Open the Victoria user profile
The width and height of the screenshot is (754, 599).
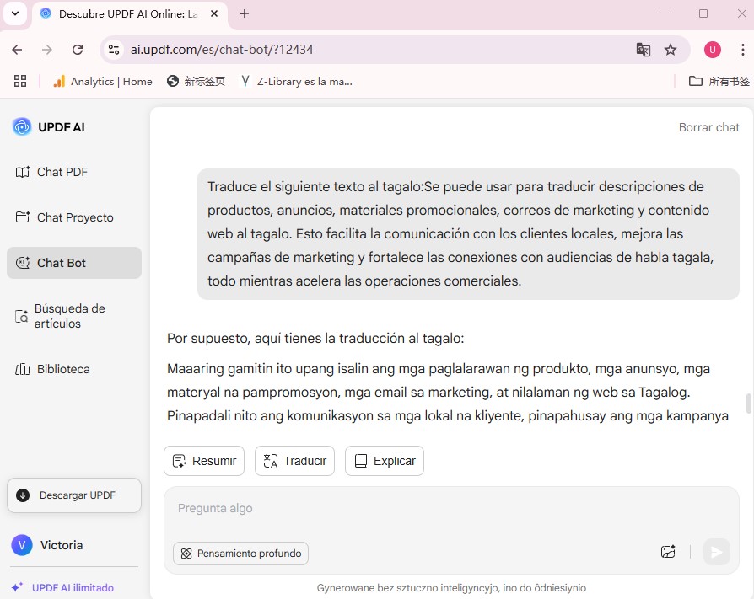(47, 545)
